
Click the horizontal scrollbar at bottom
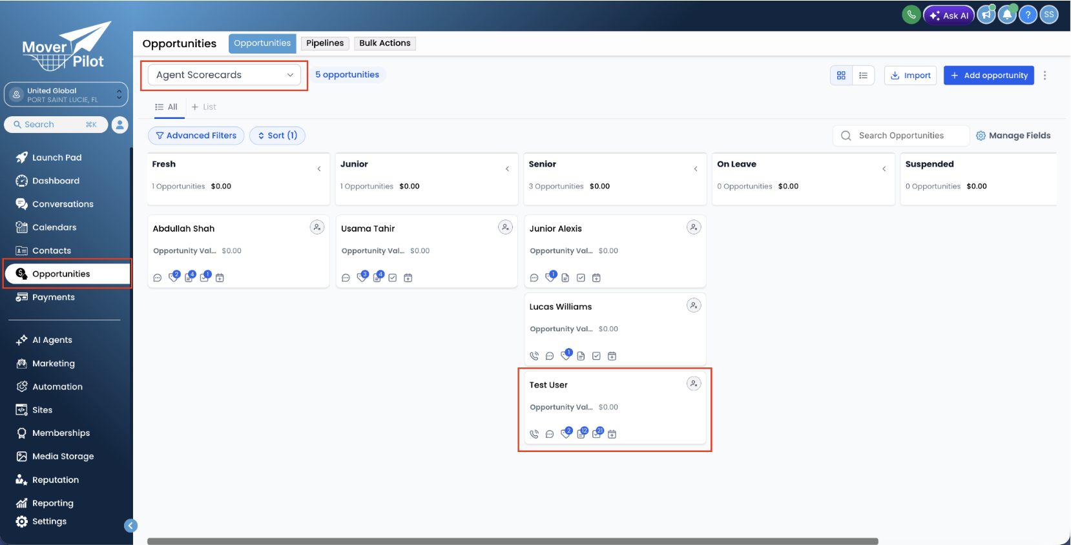(513, 541)
